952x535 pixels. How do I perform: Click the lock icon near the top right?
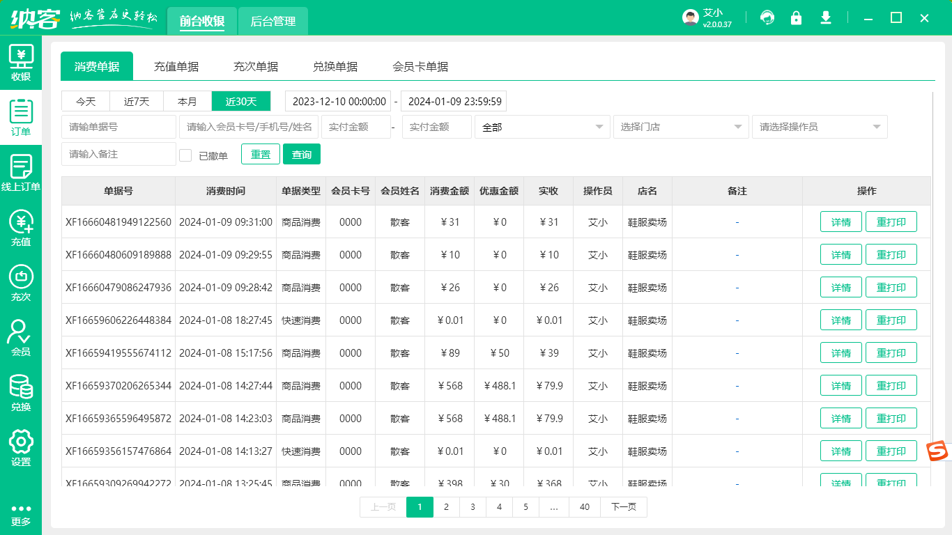tap(797, 17)
